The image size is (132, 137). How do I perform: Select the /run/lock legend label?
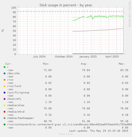[14, 86]
